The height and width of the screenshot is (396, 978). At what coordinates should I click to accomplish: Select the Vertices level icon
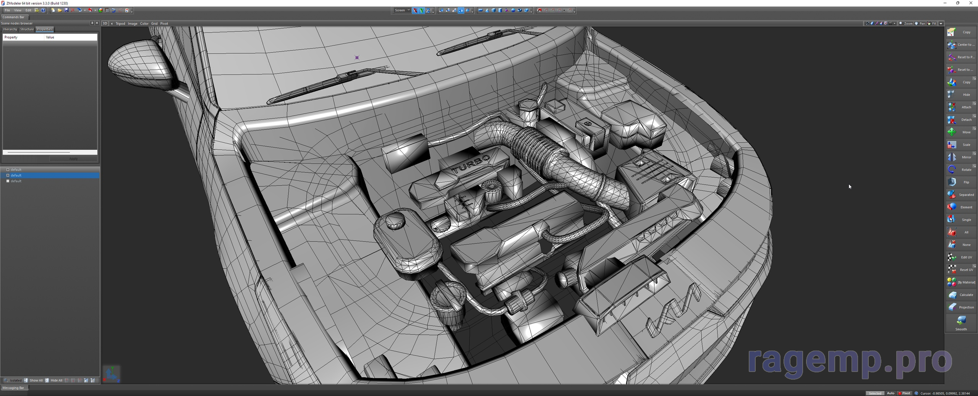(441, 10)
